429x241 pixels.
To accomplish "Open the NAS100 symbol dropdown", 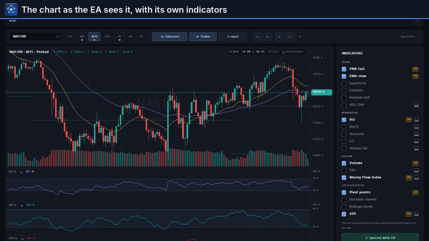I will click(35, 37).
